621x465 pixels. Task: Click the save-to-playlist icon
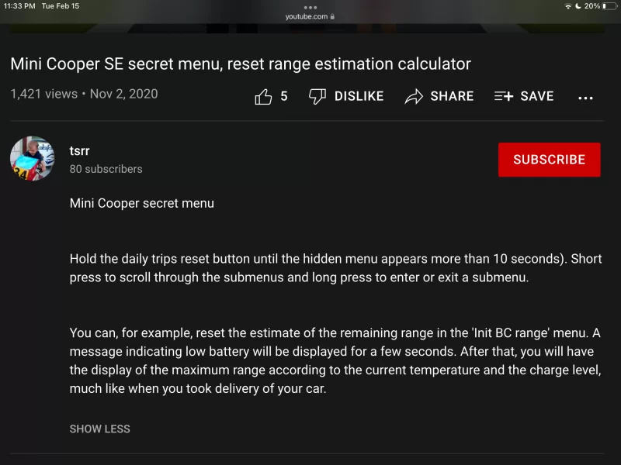[504, 96]
